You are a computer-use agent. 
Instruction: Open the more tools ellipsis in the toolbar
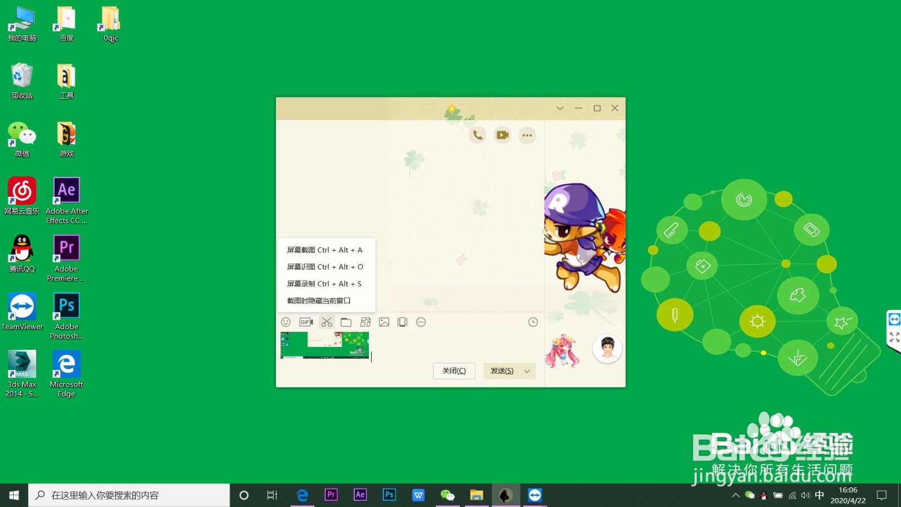tap(421, 322)
